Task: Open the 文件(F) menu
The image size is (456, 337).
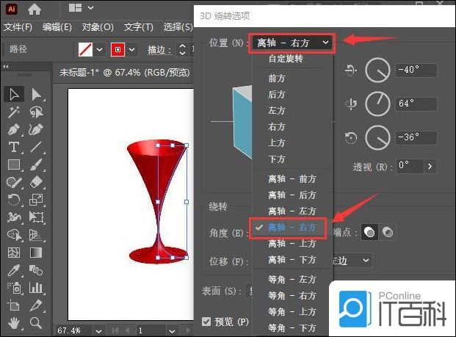Action: click(18, 27)
